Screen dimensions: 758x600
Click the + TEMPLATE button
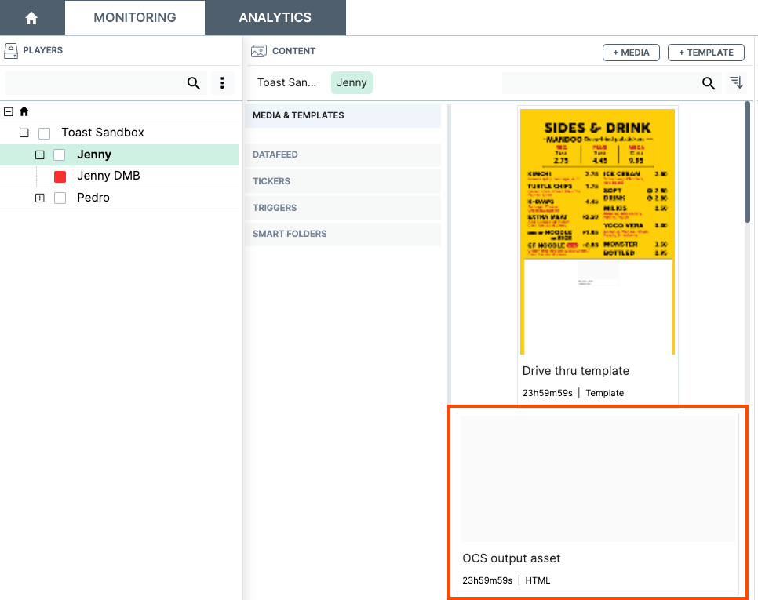click(705, 53)
